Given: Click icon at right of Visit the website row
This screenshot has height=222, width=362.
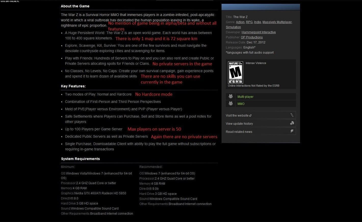Looking at the screenshot, I should 292,115.
